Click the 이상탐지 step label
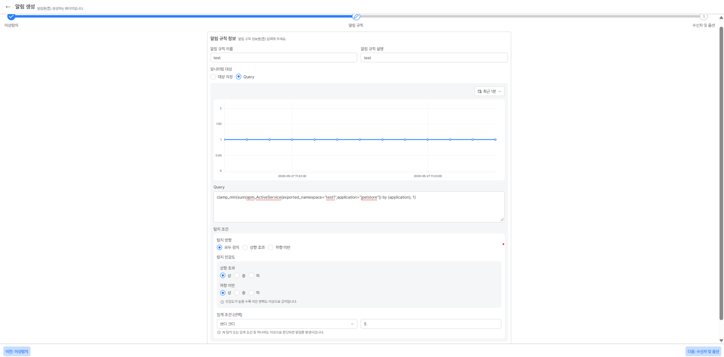Screen dimensions: 724x357 (11, 26)
